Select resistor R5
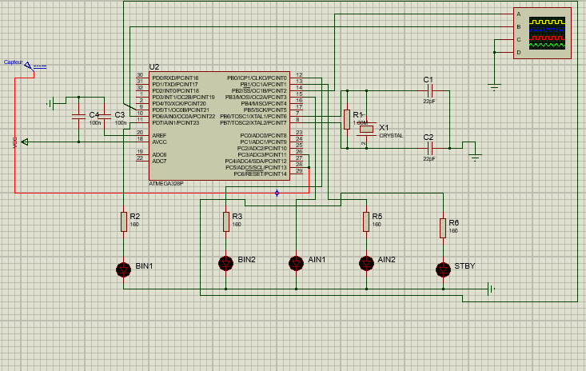This screenshot has height=371, width=586. (366, 221)
